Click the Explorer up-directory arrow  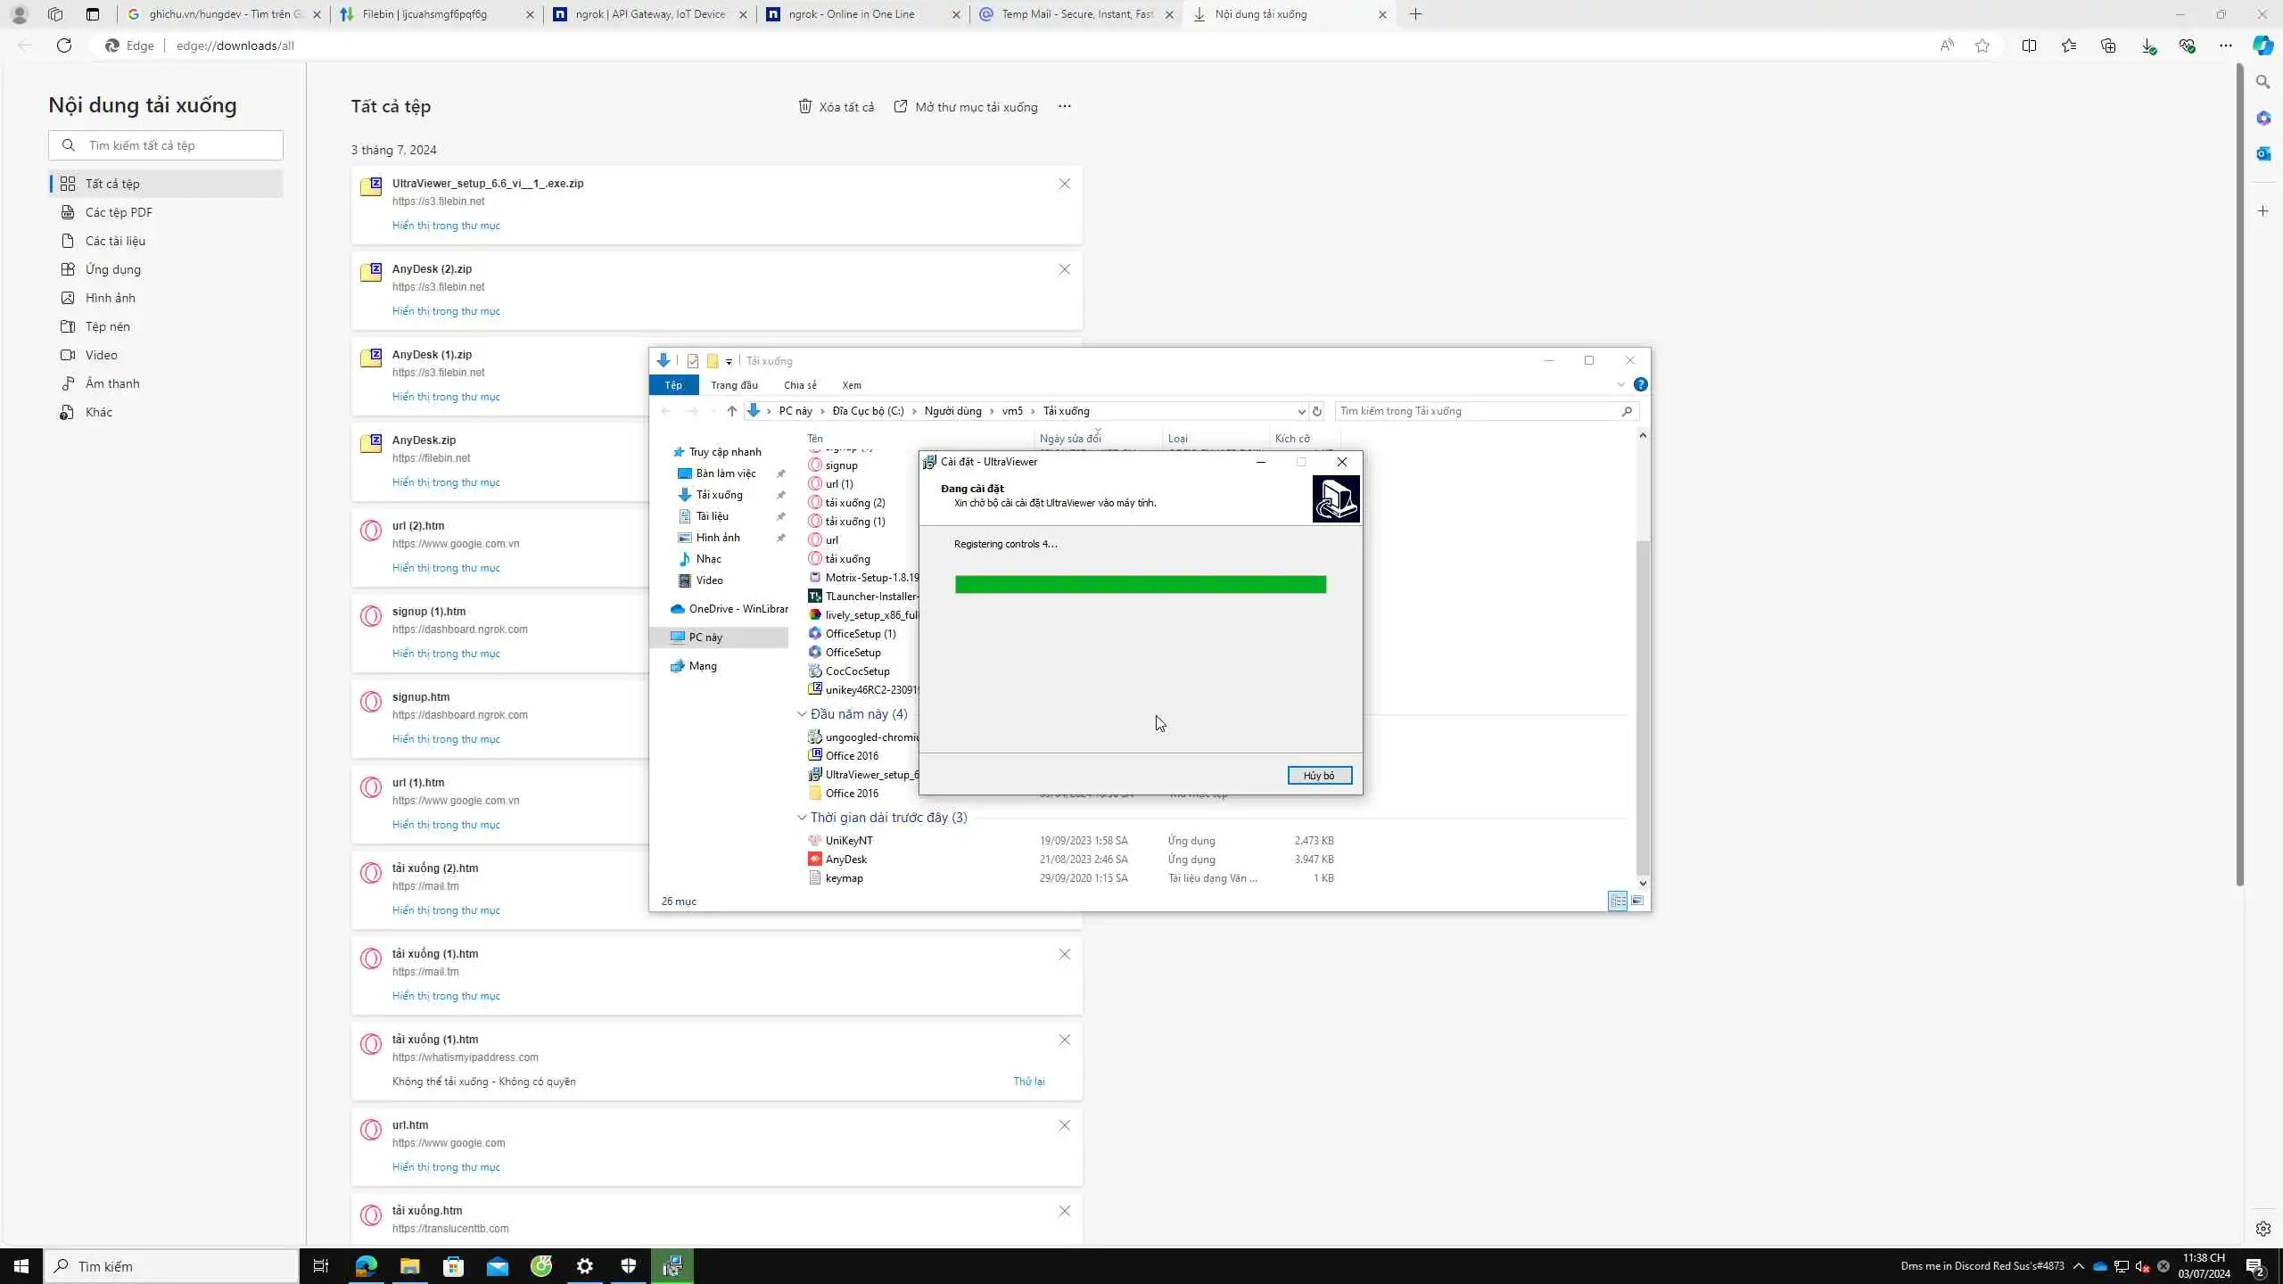(731, 411)
